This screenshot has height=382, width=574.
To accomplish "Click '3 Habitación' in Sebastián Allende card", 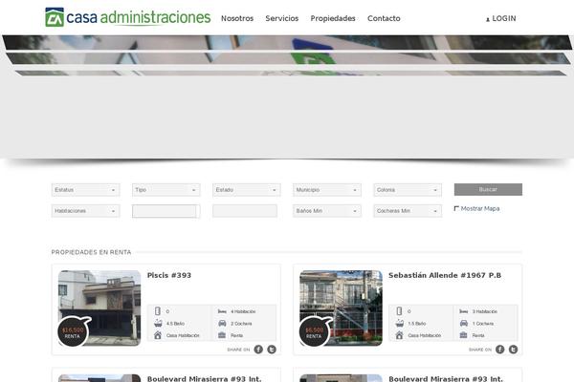I will [485, 312].
